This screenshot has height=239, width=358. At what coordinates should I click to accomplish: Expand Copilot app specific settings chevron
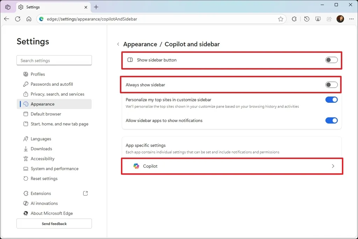(333, 166)
